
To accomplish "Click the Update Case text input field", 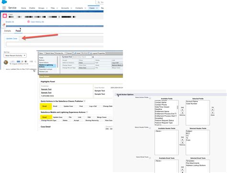I will point(55,44).
